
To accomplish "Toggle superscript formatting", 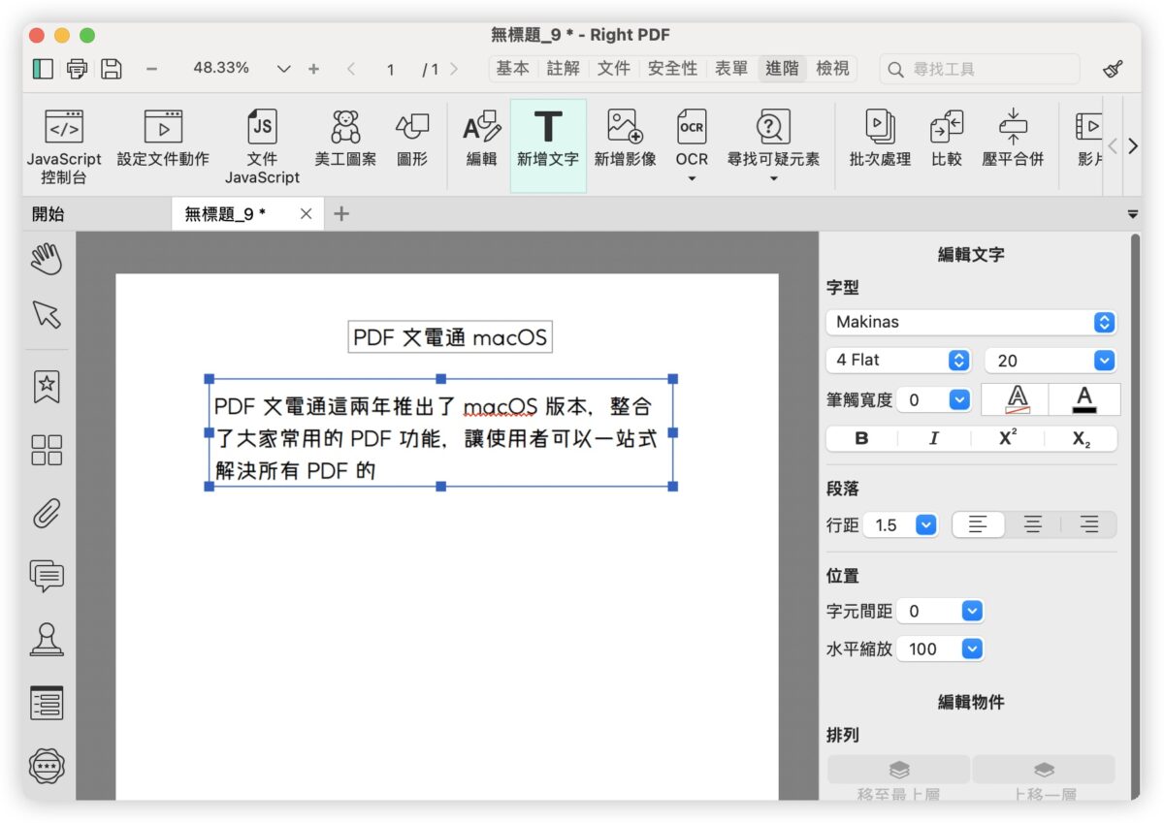I will 1008,438.
